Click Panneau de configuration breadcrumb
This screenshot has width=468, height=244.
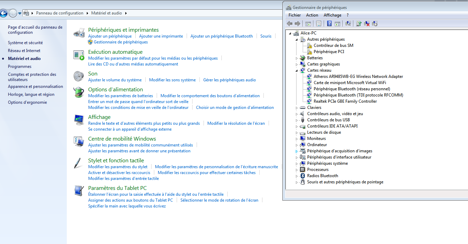tap(60, 13)
